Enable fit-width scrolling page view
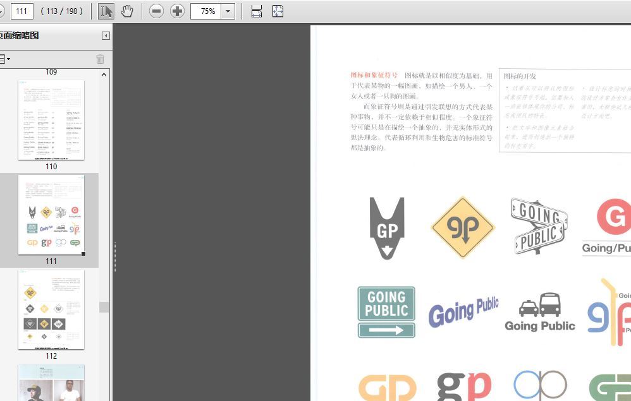Screen dimensions: 631x401 [257, 11]
